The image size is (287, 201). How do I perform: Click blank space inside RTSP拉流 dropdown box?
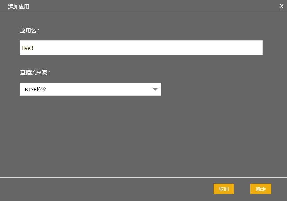tap(99, 89)
